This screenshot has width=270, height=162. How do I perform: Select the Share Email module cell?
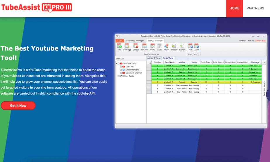click(x=182, y=88)
